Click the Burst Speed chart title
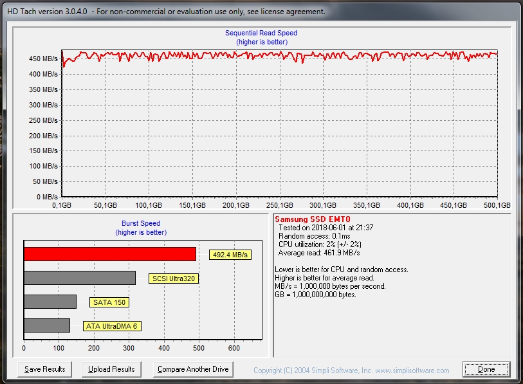 click(141, 223)
